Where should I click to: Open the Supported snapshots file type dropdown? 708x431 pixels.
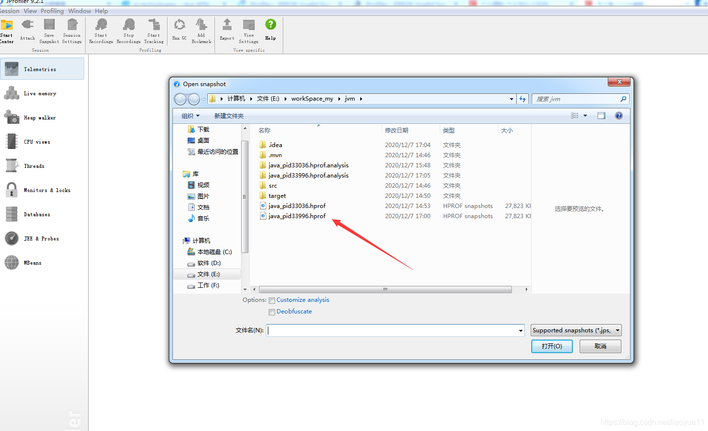coord(576,330)
